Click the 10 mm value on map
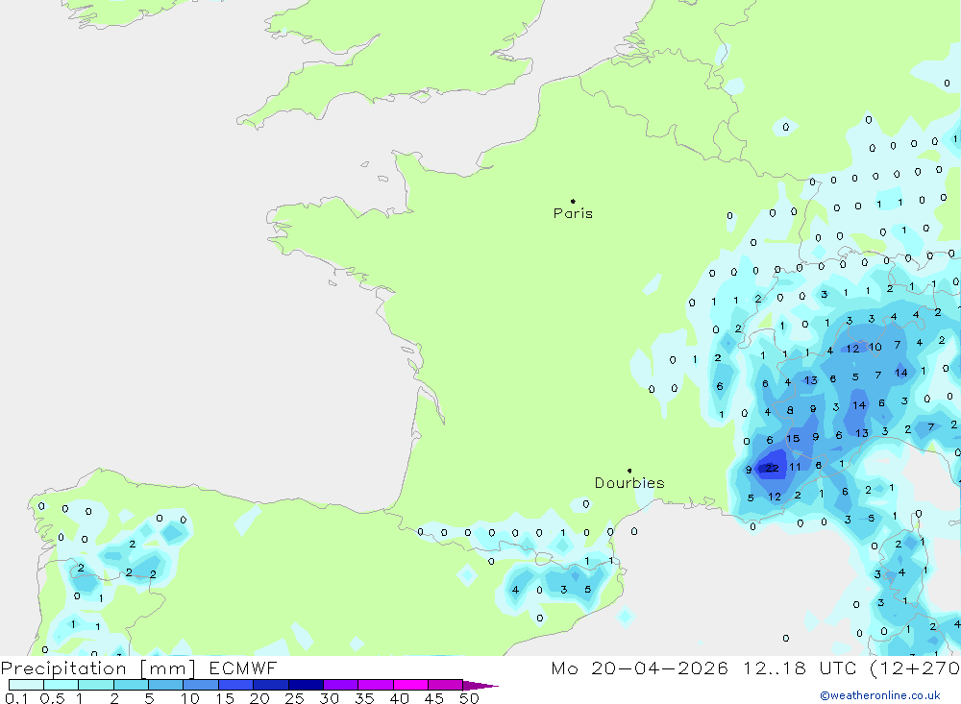Image resolution: width=961 pixels, height=704 pixels. [x=875, y=347]
